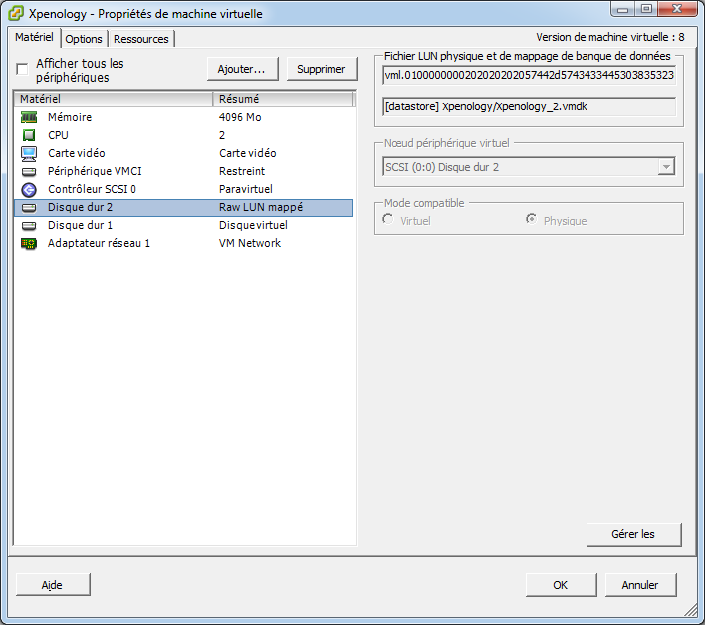Click the Mémoire RAM chip icon
The image size is (705, 625).
pyautogui.click(x=29, y=117)
